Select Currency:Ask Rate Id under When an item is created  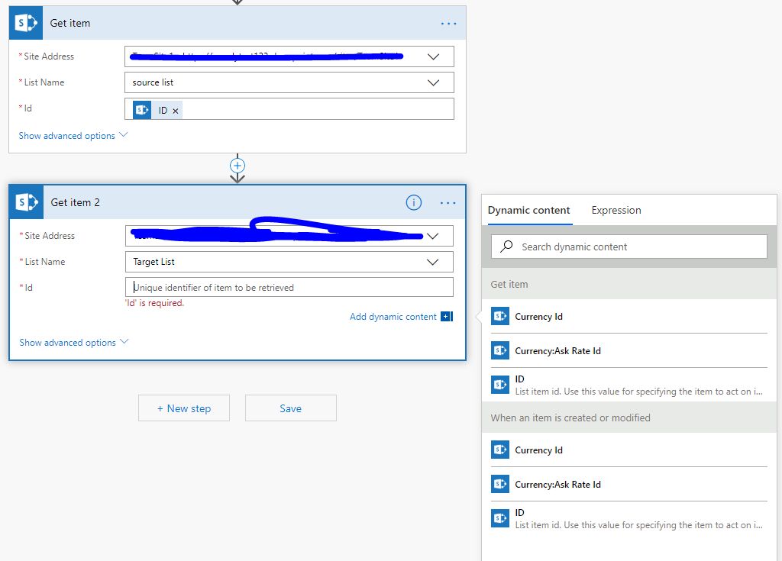coord(629,484)
